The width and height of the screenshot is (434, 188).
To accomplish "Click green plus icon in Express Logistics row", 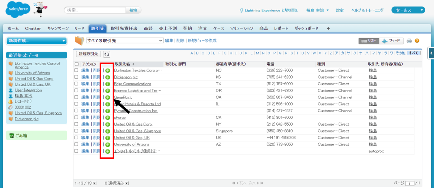I will point(108,91).
